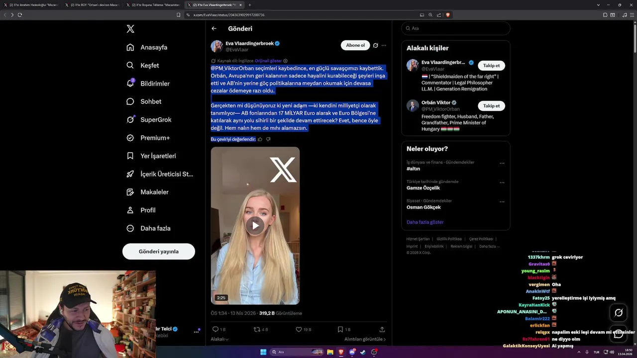
Task: Follow Orbán Viktor with Takip et
Action: [491, 106]
